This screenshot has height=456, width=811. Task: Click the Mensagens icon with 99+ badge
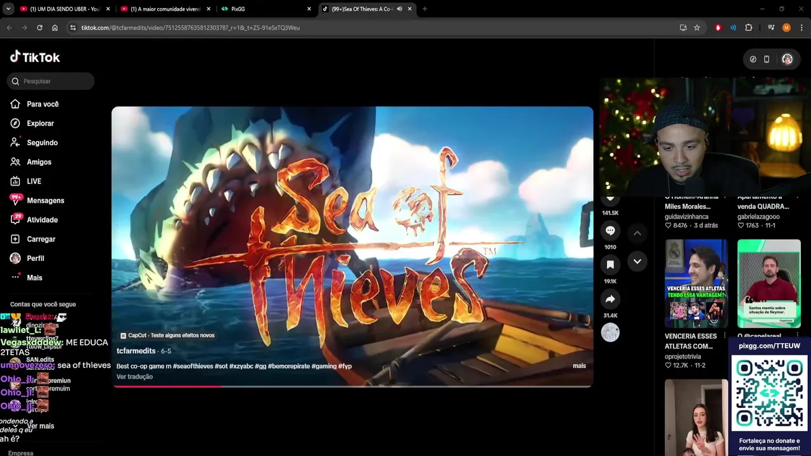16,199
